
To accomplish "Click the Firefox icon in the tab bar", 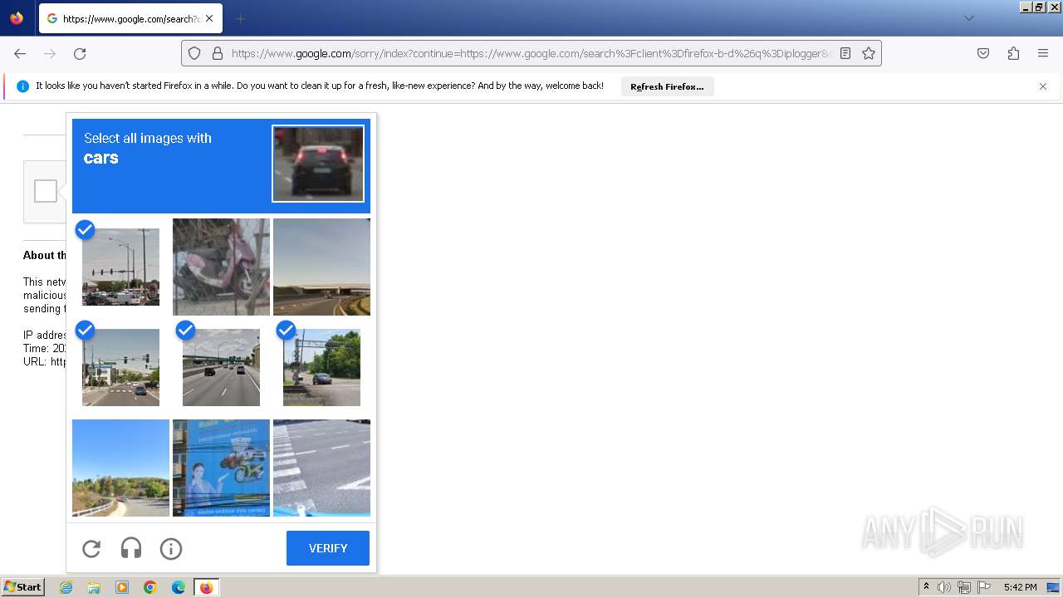I will click(17, 18).
